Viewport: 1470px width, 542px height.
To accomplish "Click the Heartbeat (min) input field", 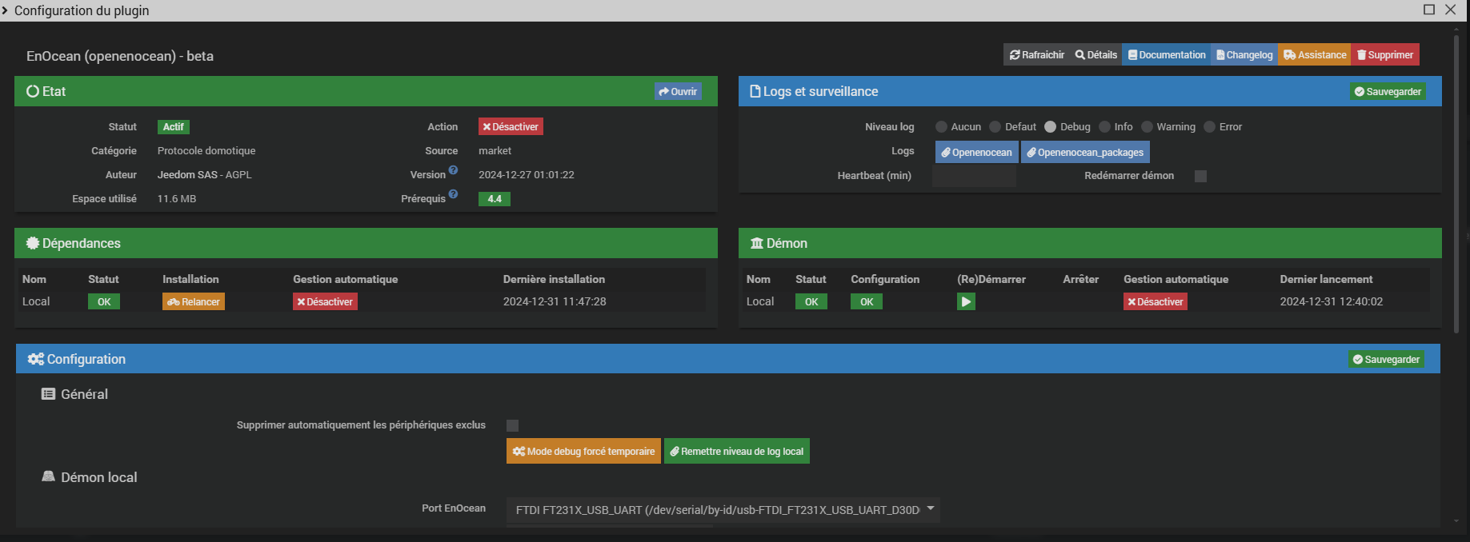I will pyautogui.click(x=974, y=176).
